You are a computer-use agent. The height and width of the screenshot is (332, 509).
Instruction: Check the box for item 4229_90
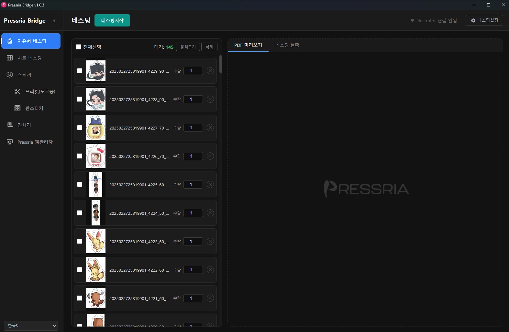point(80,71)
